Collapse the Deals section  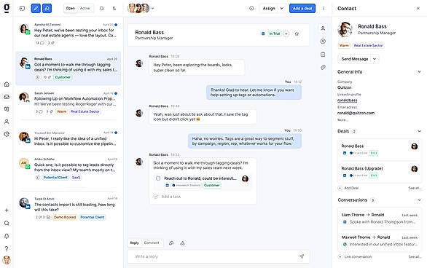(419, 131)
